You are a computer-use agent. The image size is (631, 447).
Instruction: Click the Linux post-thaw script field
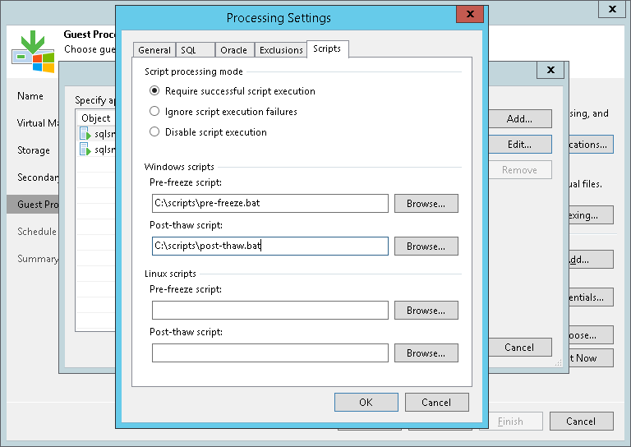tap(269, 353)
